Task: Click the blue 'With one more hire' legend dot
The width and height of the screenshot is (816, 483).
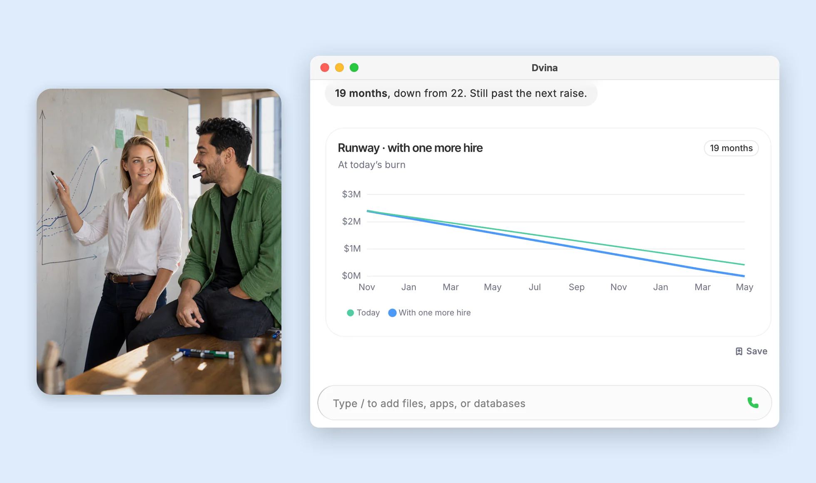Action: [x=392, y=313]
